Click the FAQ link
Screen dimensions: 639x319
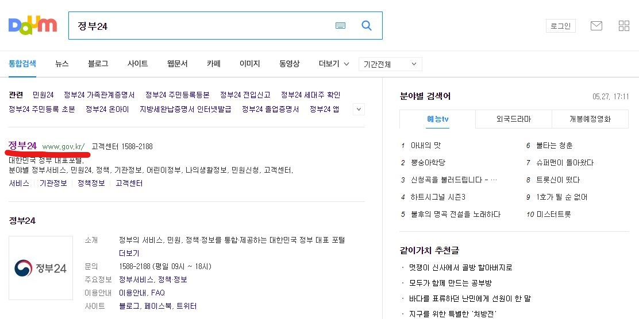tap(158, 293)
